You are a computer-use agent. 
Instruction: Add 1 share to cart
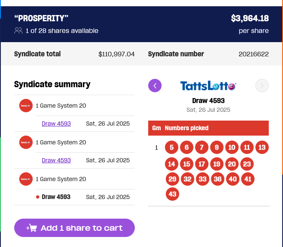[75, 228]
